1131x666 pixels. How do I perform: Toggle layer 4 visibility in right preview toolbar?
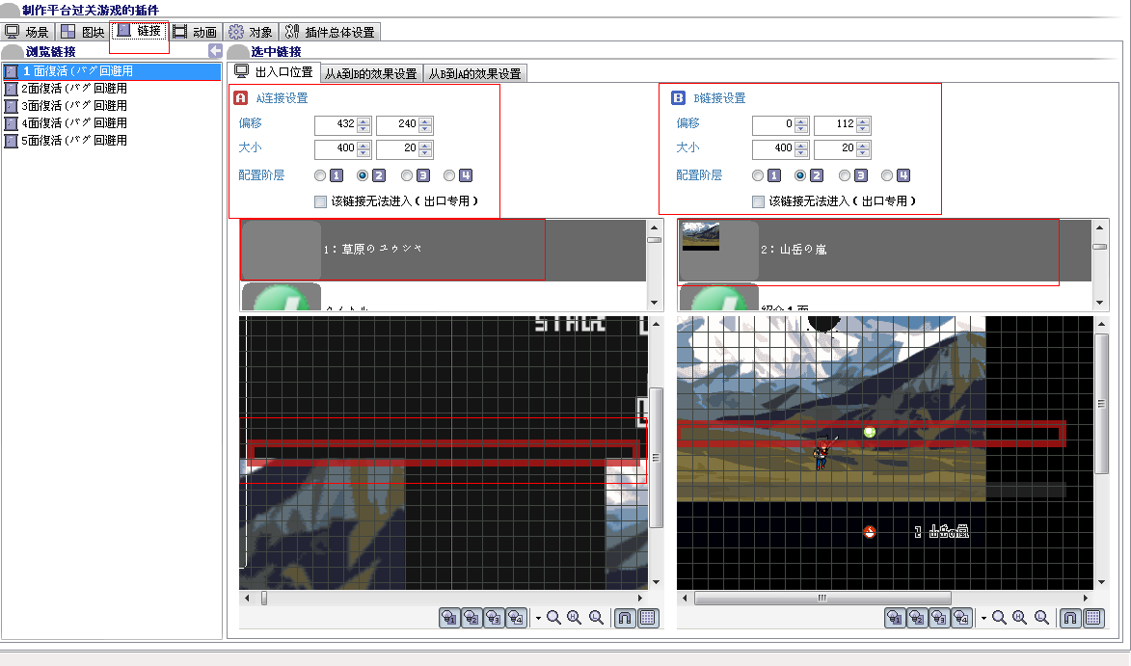point(961,618)
